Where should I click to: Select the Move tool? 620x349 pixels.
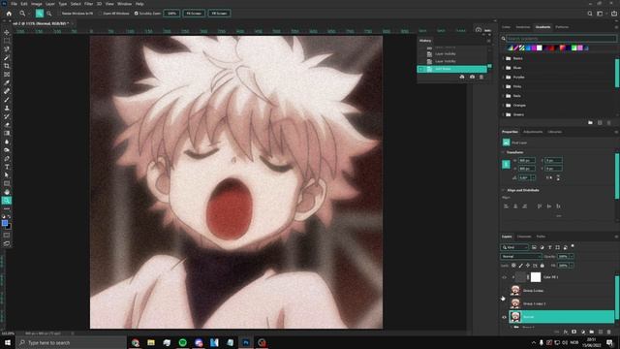[7, 32]
